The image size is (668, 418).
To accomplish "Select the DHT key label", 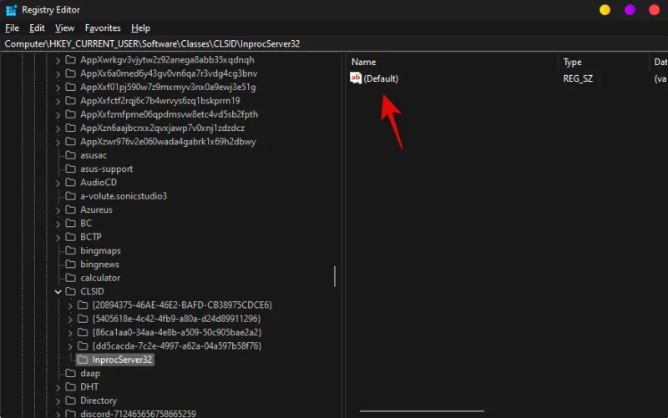I will (x=89, y=387).
